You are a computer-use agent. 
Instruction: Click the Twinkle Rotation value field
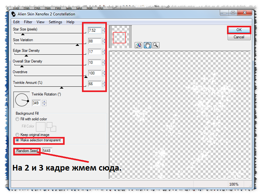point(36,103)
